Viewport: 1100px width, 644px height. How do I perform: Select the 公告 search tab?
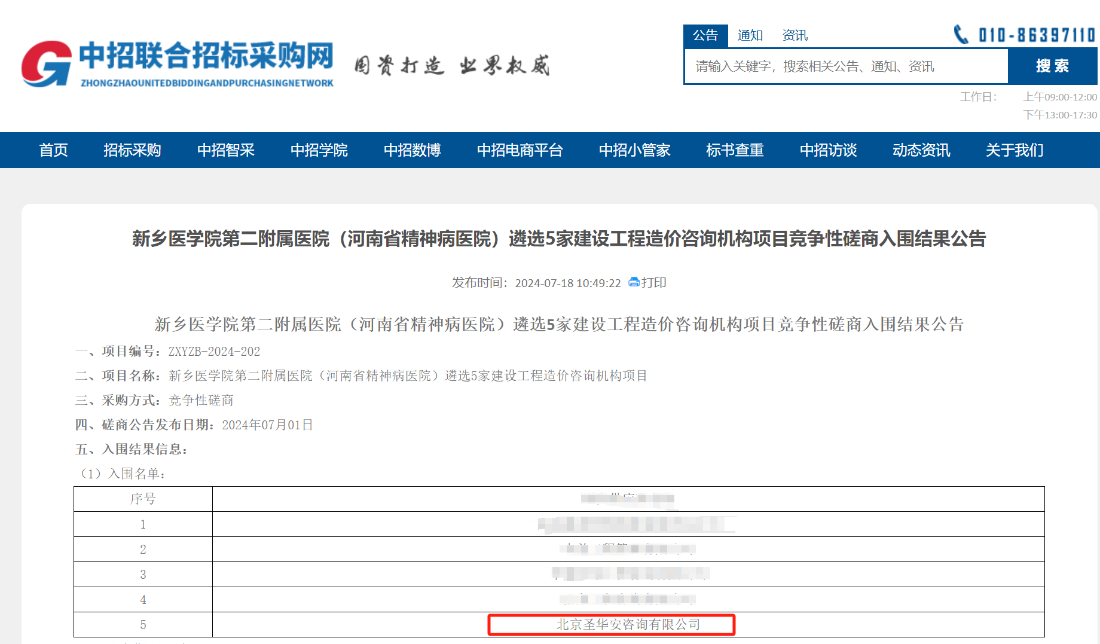coord(705,35)
